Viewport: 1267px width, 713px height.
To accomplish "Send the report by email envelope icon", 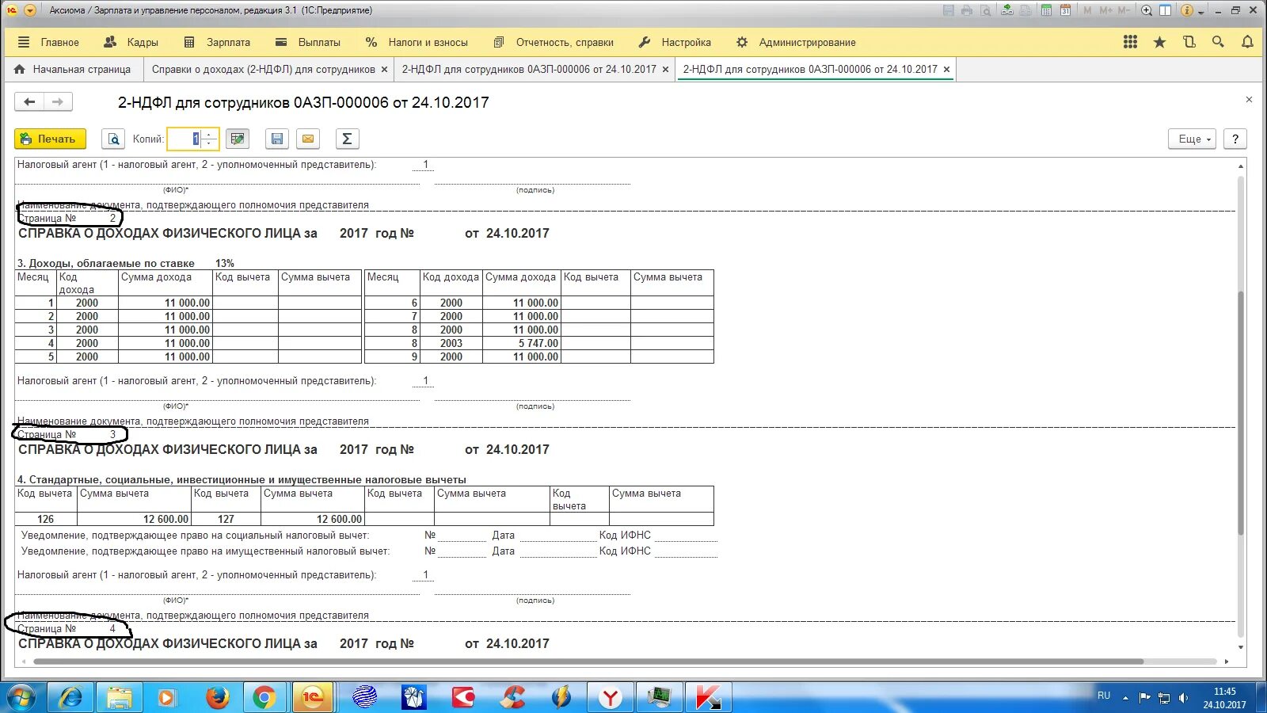I will coord(308,139).
